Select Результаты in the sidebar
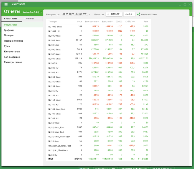Viewport: 194px width, 169px height. (22, 25)
